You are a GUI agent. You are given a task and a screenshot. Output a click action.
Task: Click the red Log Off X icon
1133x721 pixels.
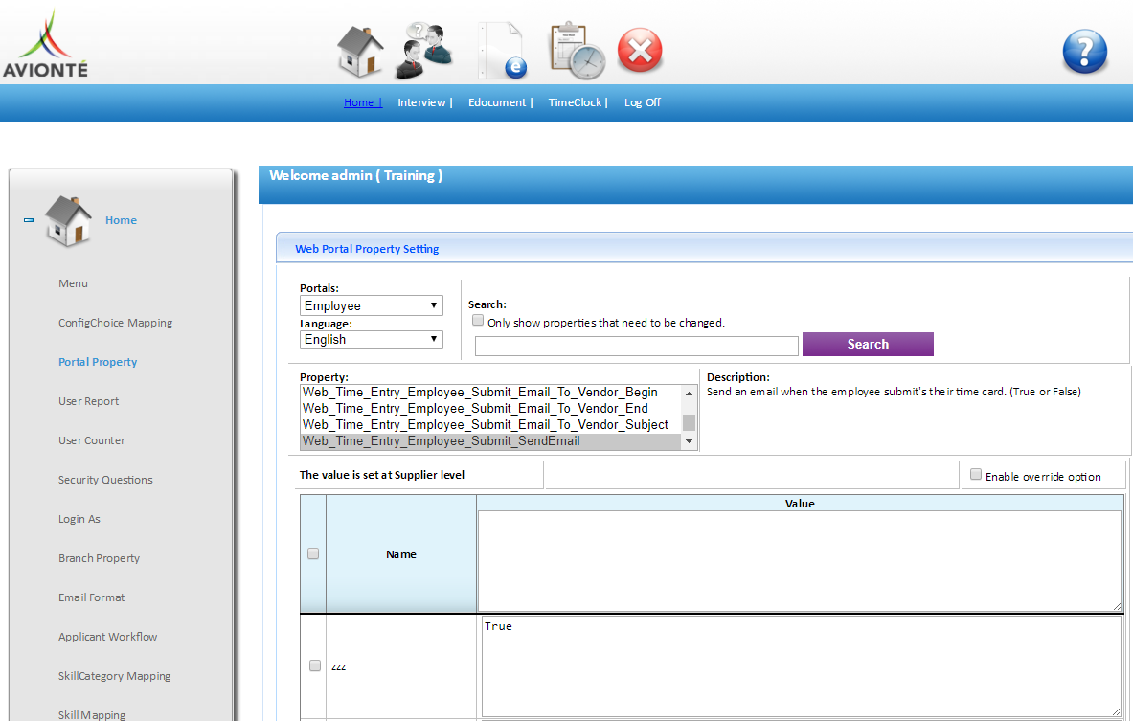coord(640,51)
